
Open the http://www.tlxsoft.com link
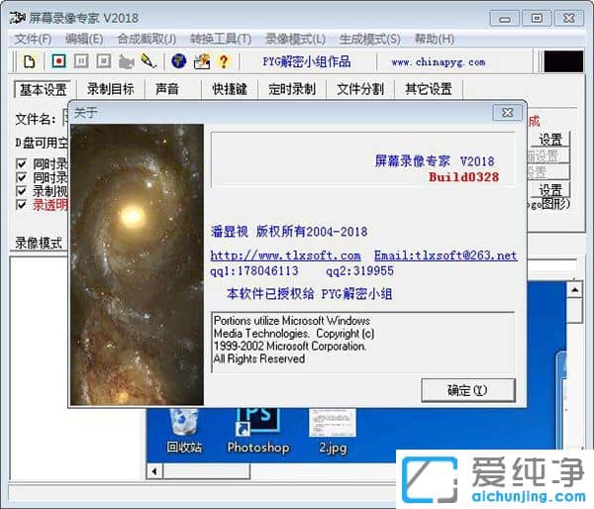(285, 255)
